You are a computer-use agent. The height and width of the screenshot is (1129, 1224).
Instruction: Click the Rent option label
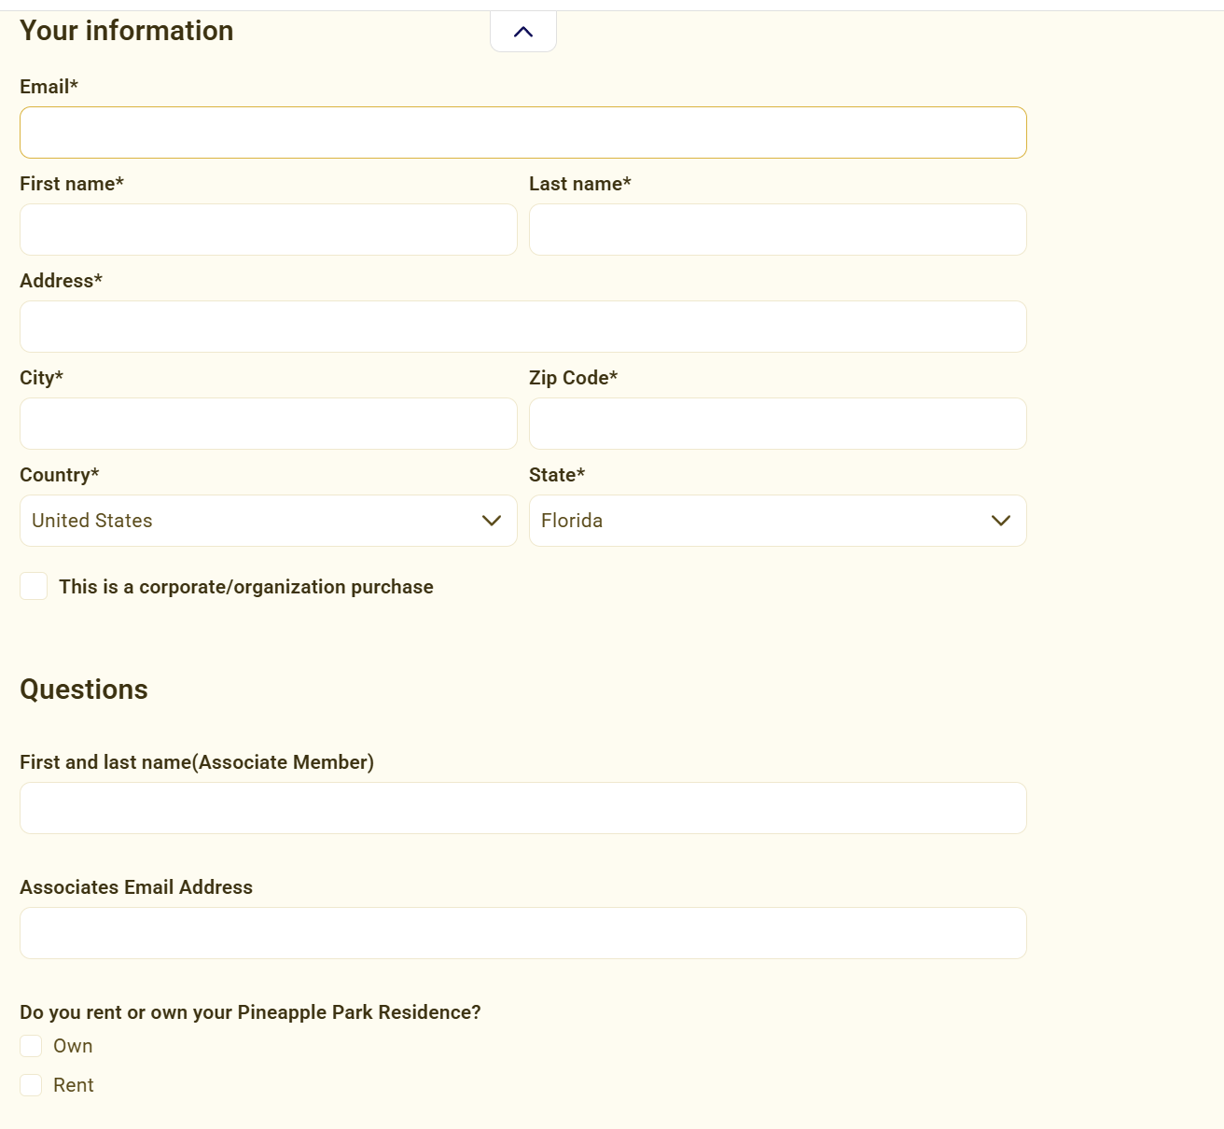coord(74,1085)
